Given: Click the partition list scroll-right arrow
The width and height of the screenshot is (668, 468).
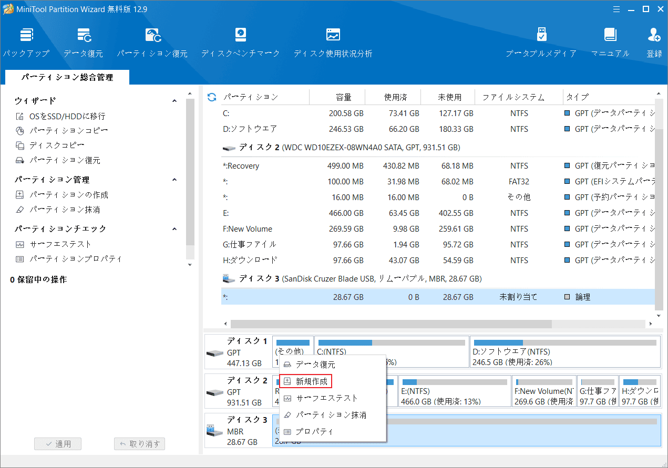Looking at the screenshot, I should (x=650, y=324).
